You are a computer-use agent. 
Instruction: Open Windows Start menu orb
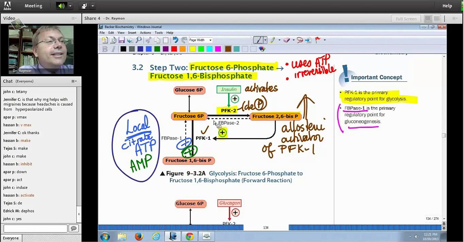click(105, 237)
